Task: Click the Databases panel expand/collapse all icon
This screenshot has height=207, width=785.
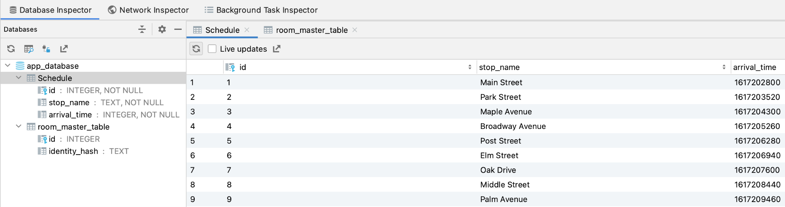Action: [142, 29]
